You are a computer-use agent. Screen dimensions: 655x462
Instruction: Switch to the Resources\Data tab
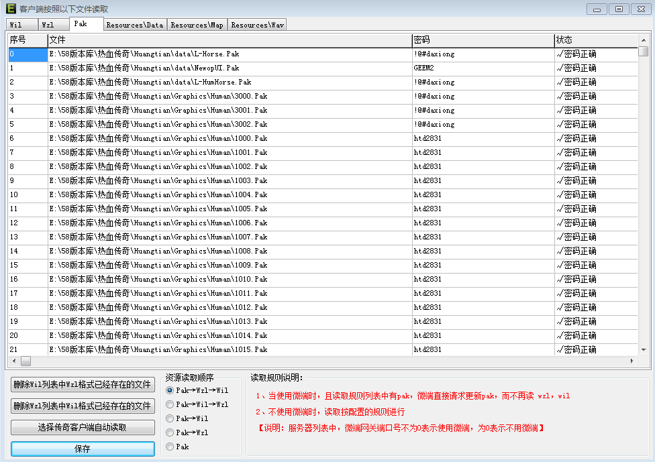tap(134, 25)
